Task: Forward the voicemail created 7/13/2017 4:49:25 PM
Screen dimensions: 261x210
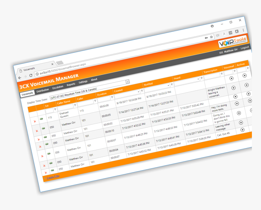Action: (49, 154)
